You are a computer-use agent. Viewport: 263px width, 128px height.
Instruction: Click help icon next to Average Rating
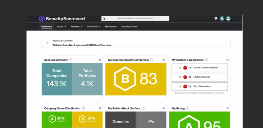pyautogui.click(x=152, y=60)
